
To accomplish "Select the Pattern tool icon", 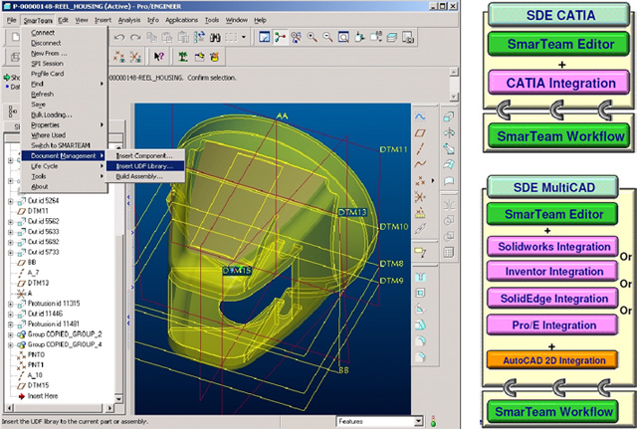I will (449, 252).
